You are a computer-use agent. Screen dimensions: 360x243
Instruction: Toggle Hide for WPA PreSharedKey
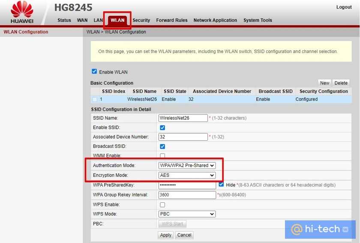click(221, 185)
